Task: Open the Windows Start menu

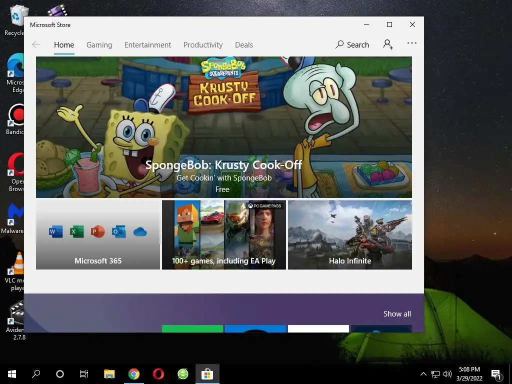Action: click(12, 374)
